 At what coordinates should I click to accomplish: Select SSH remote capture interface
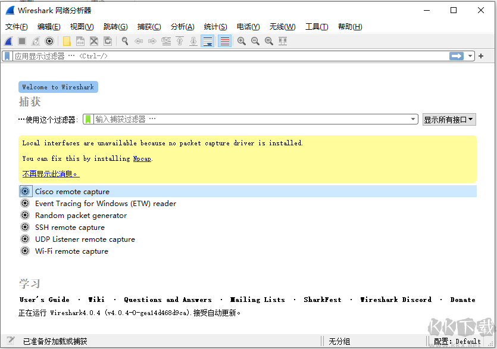(70, 227)
